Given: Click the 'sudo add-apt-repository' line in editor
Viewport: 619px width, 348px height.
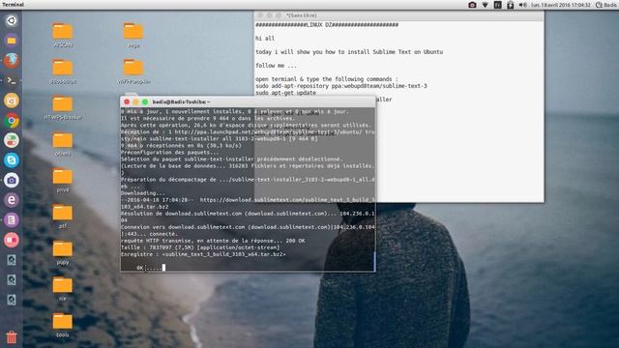Looking at the screenshot, I should click(x=341, y=86).
